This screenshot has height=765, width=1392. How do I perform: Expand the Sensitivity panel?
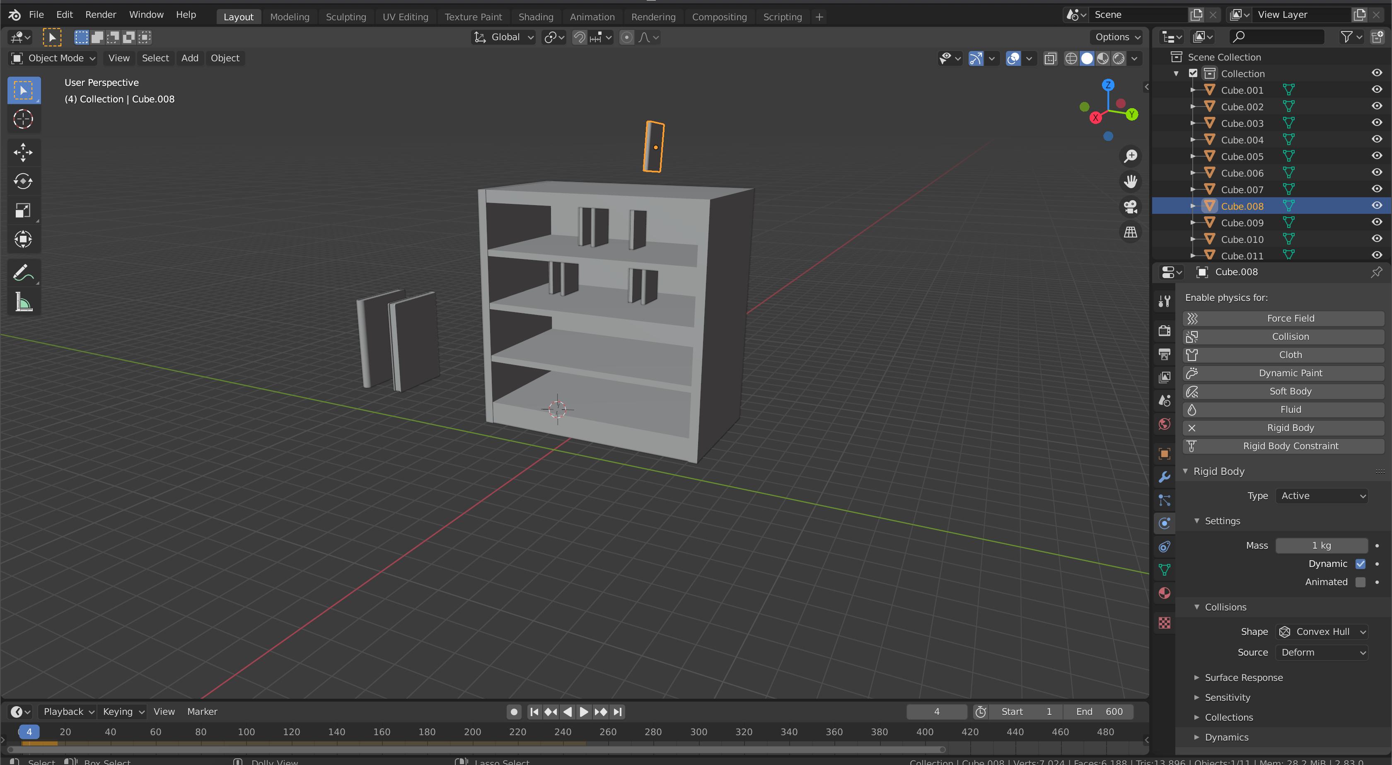point(1227,698)
